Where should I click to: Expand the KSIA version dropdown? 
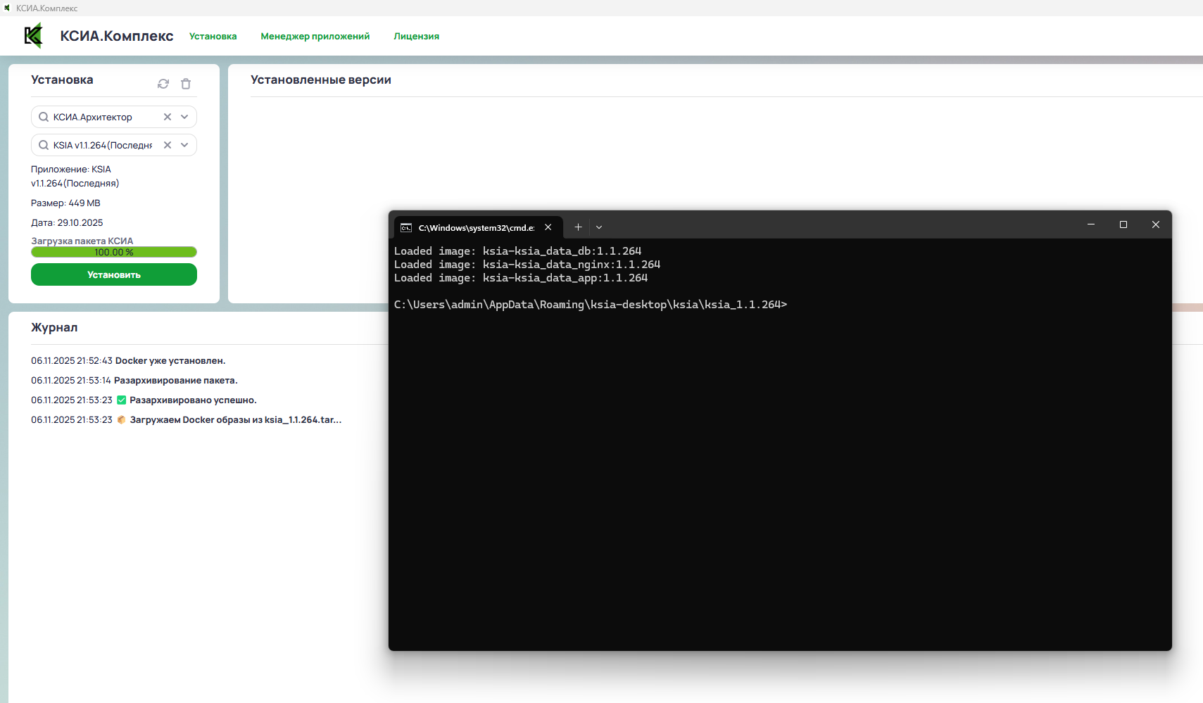(184, 145)
